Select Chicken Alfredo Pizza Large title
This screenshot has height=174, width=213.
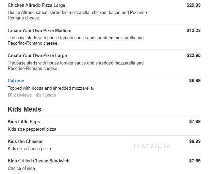(36, 5)
